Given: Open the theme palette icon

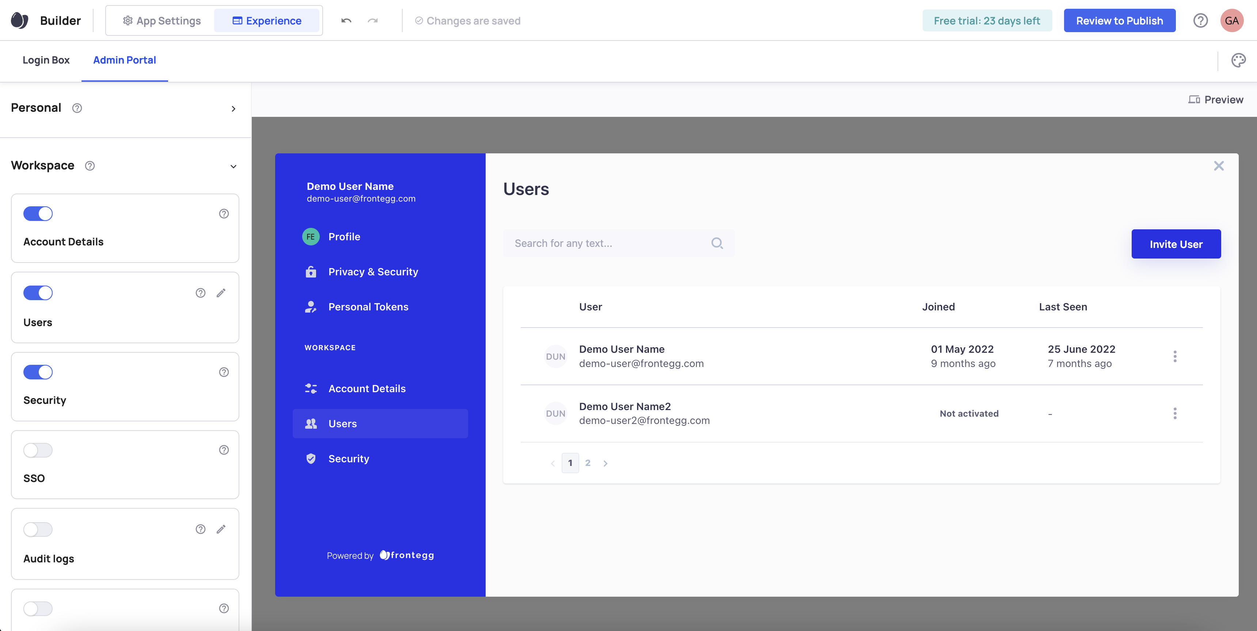Looking at the screenshot, I should 1238,61.
